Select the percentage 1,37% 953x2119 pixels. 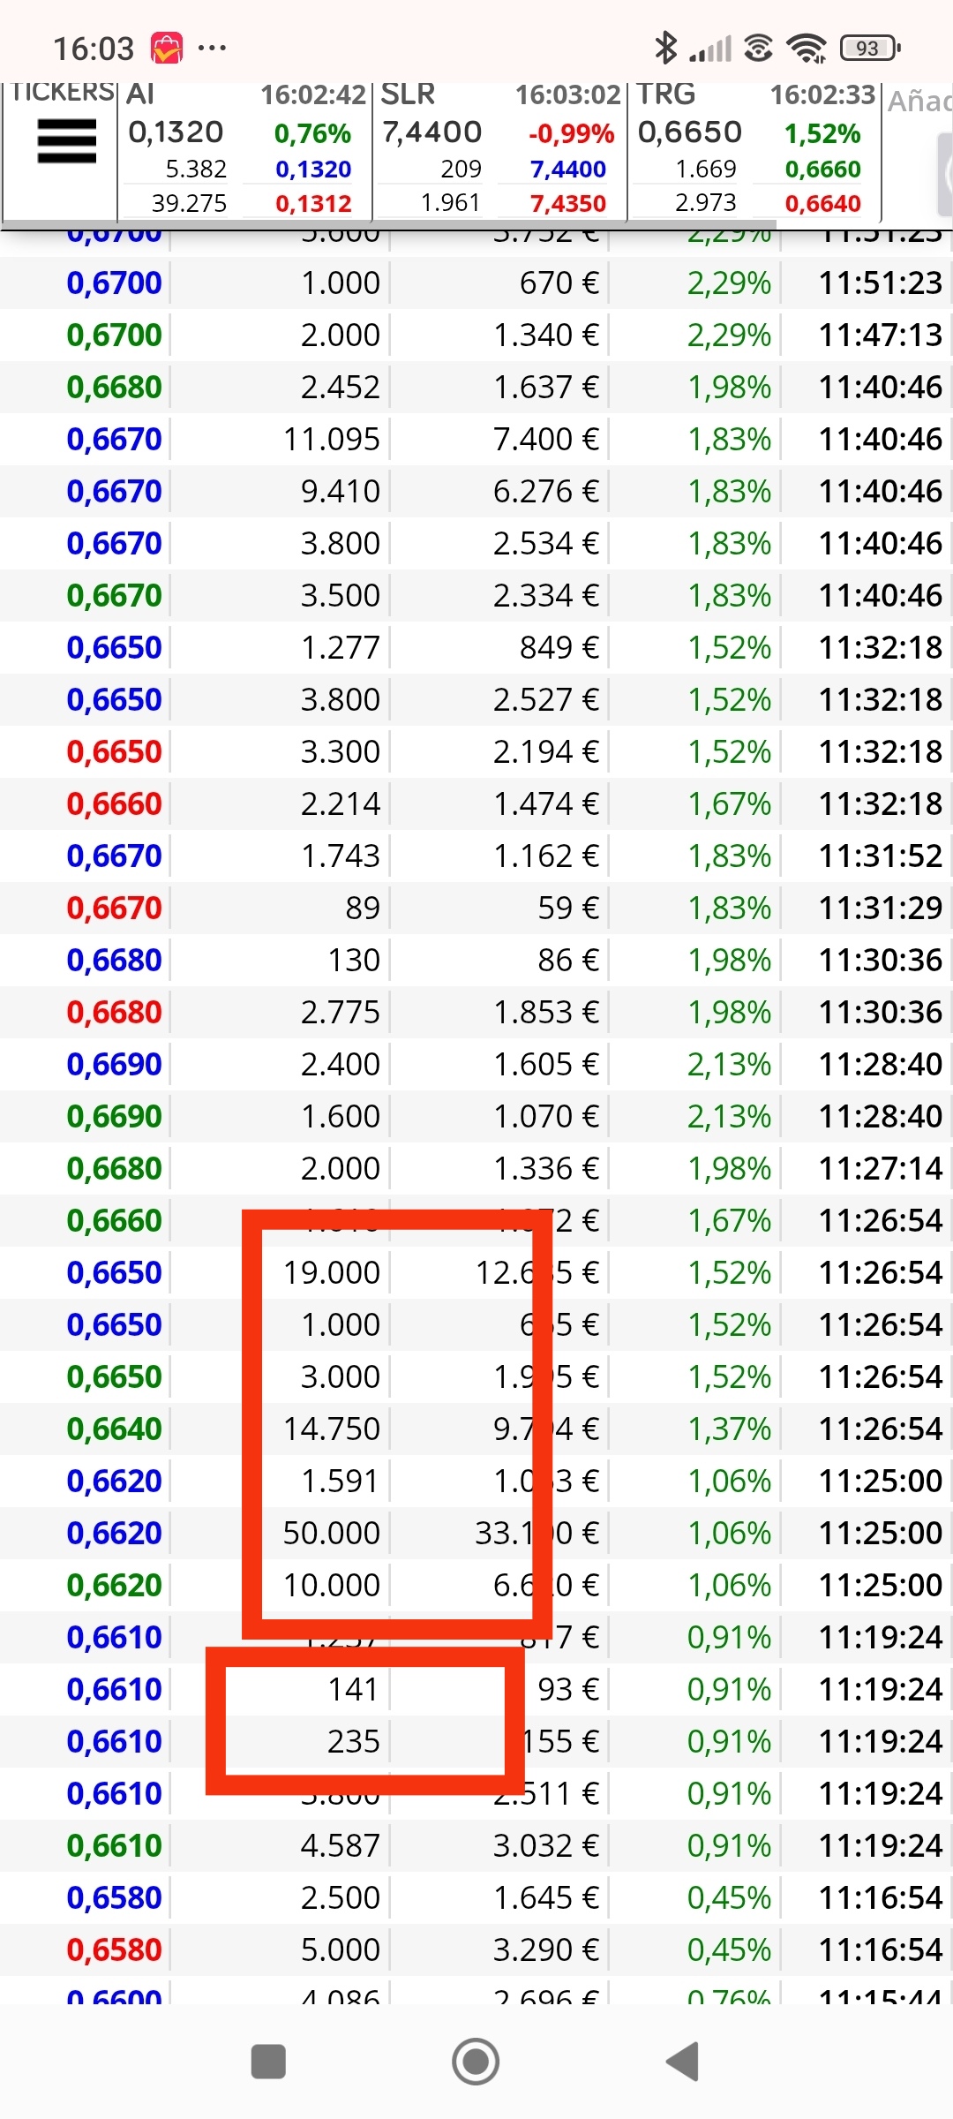pyautogui.click(x=730, y=1429)
